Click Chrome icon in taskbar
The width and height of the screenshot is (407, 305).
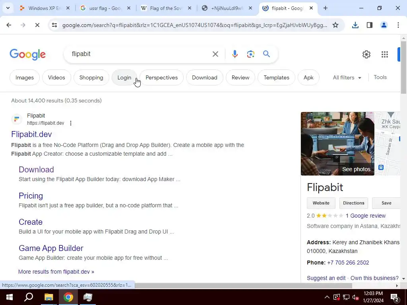click(x=68, y=297)
